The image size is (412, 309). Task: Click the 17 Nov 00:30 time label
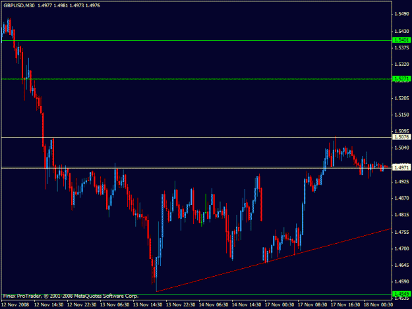[x=280, y=304]
